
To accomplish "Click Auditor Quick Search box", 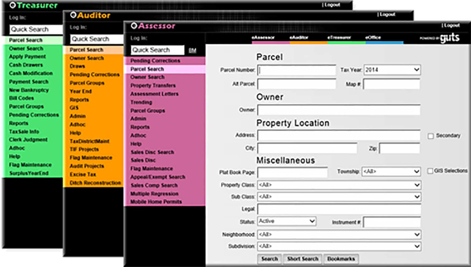I will coord(97,39).
